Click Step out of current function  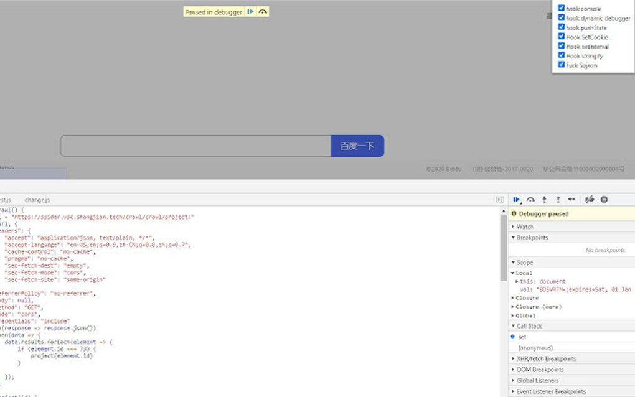558,200
